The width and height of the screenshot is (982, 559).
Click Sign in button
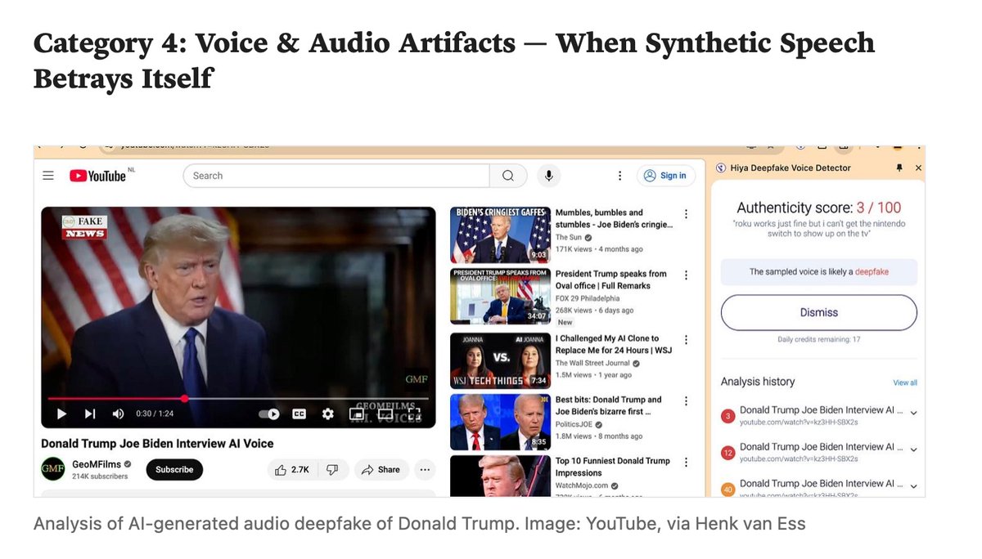(x=666, y=176)
